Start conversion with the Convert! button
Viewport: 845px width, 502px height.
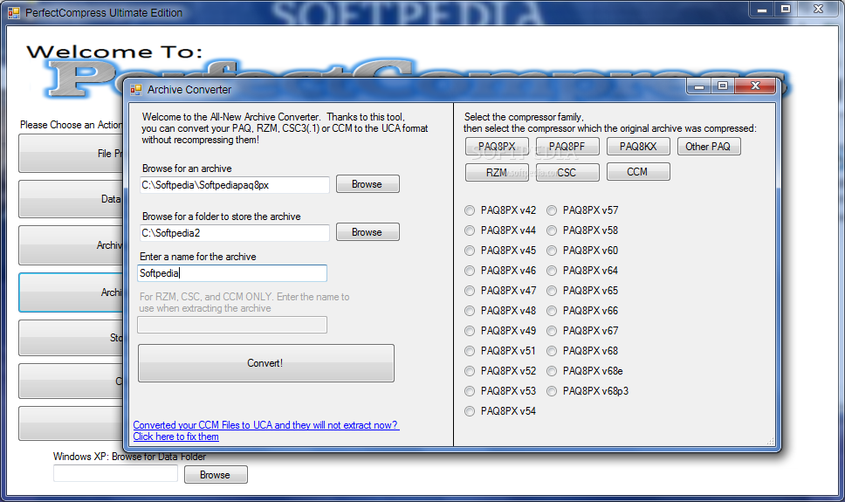coord(265,363)
